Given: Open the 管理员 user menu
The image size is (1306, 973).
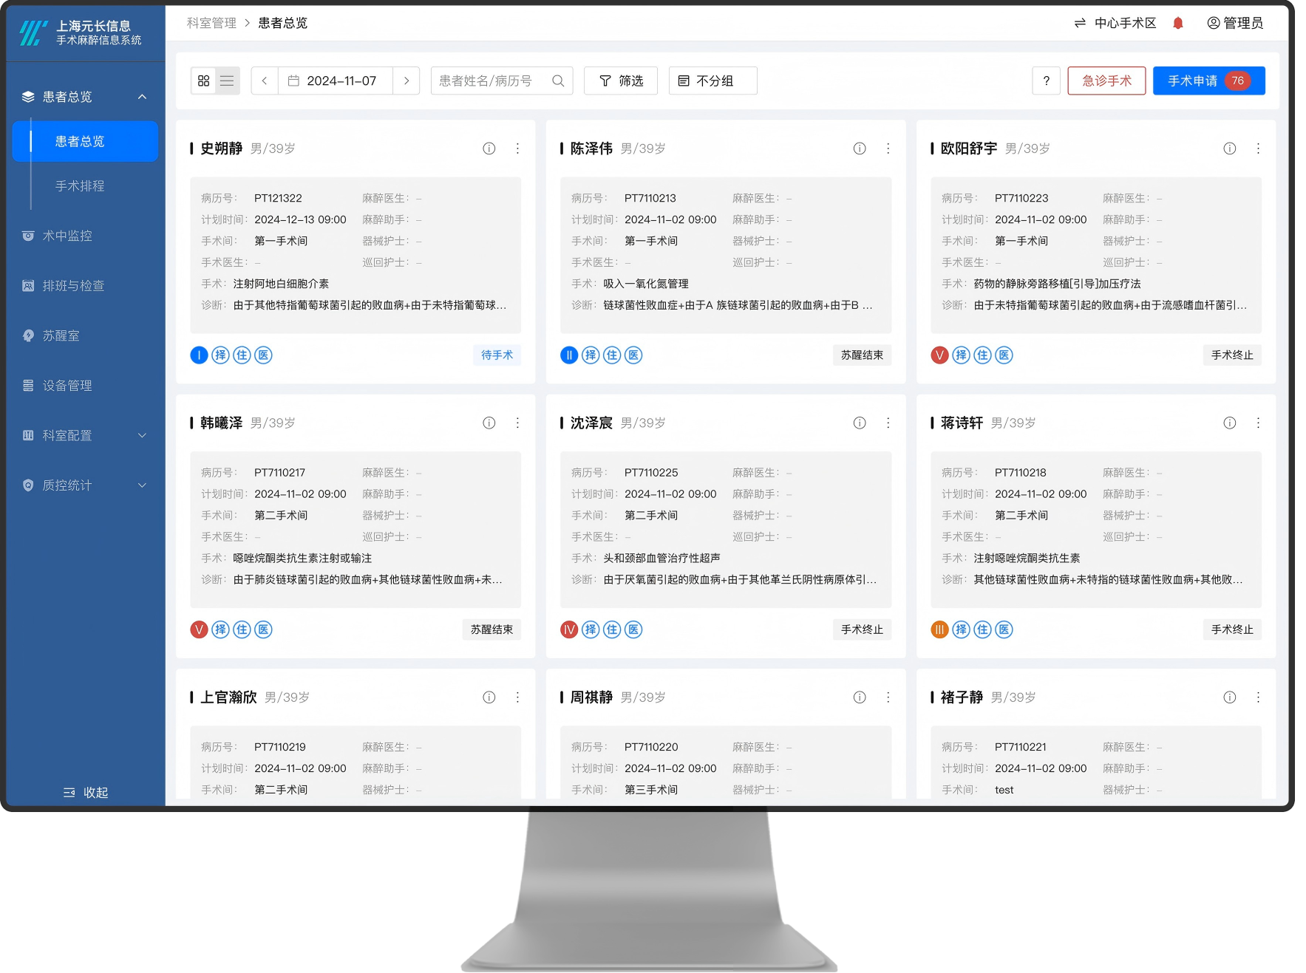Looking at the screenshot, I should pos(1235,23).
